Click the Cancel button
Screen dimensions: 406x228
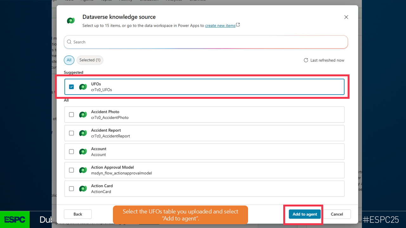337,214
